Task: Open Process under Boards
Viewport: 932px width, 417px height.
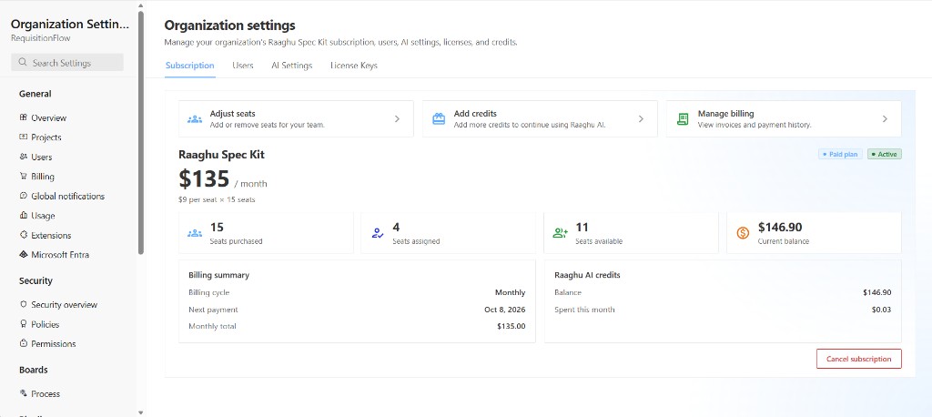Action: click(x=46, y=393)
